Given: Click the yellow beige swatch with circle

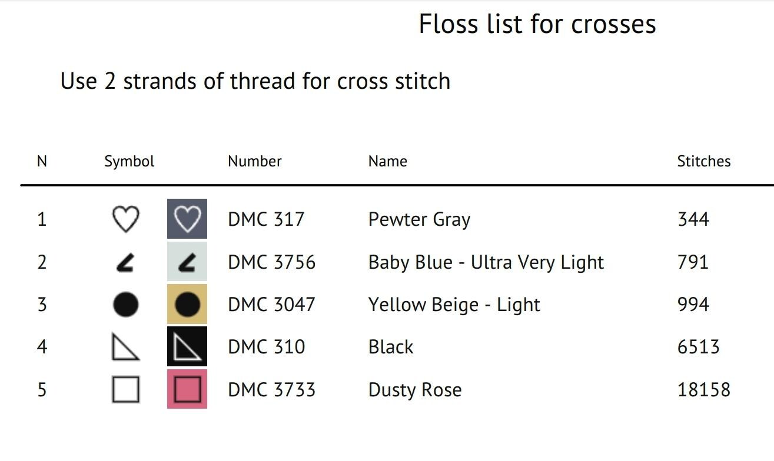Looking at the screenshot, I should 187,304.
